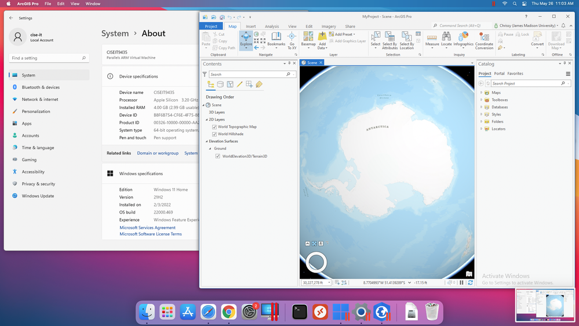
Task: Switch to the Imagery ribbon tab
Action: pyautogui.click(x=329, y=26)
